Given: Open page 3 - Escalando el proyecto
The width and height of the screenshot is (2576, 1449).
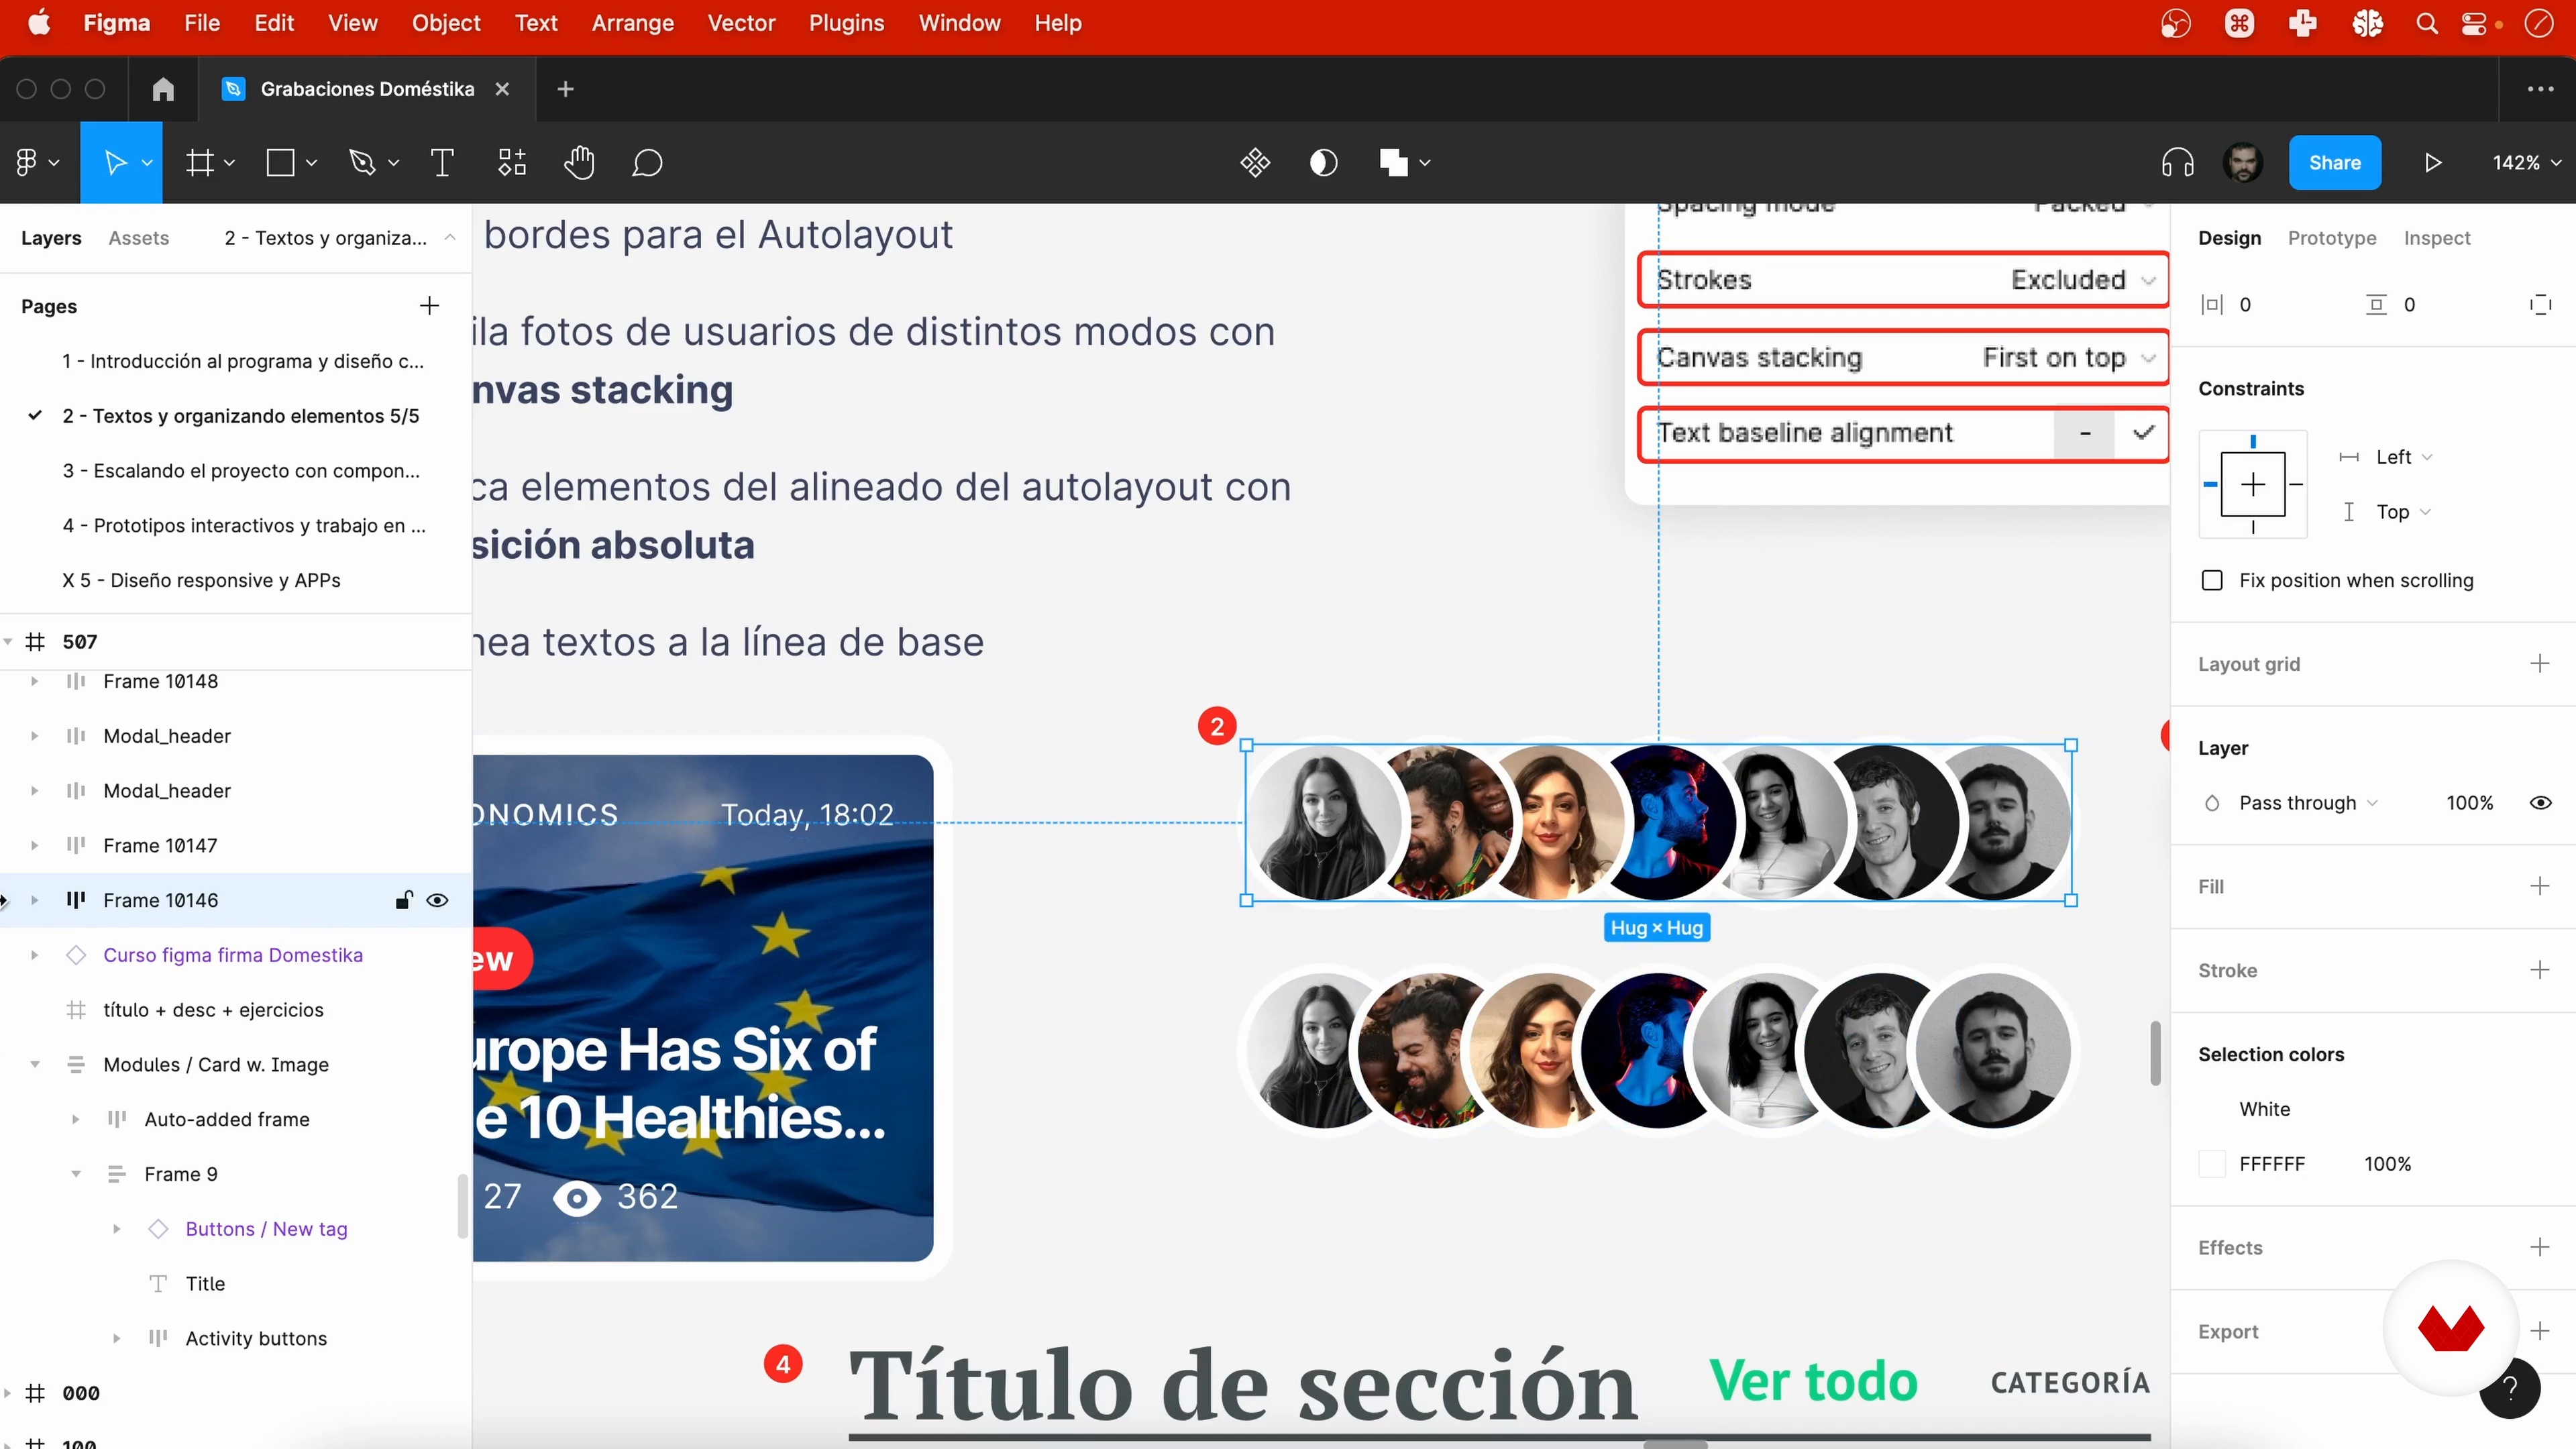Looking at the screenshot, I should pos(241,471).
